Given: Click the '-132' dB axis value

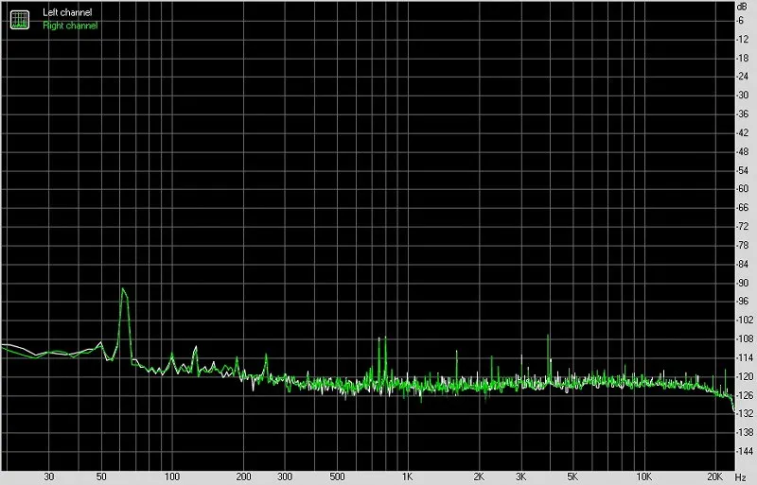Looking at the screenshot, I should point(745,414).
